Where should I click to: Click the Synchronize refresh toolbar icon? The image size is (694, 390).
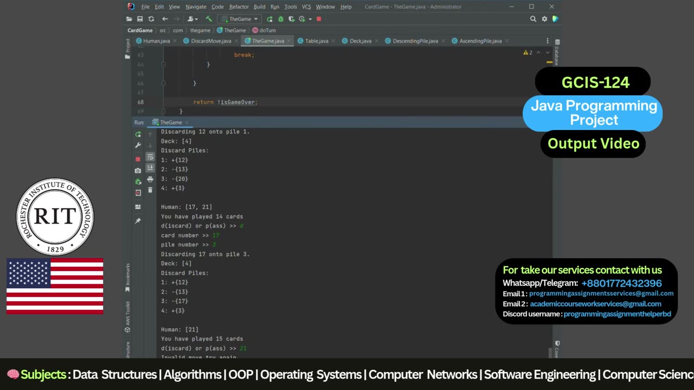pyautogui.click(x=151, y=19)
